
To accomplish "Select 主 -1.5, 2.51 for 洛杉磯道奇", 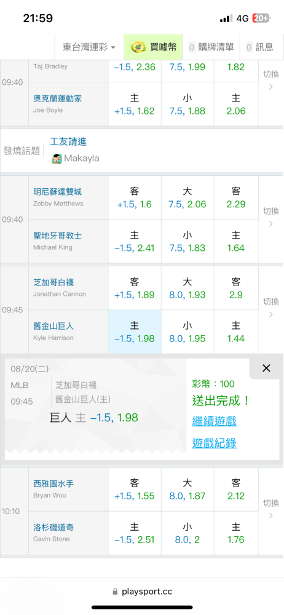I will point(135,533).
